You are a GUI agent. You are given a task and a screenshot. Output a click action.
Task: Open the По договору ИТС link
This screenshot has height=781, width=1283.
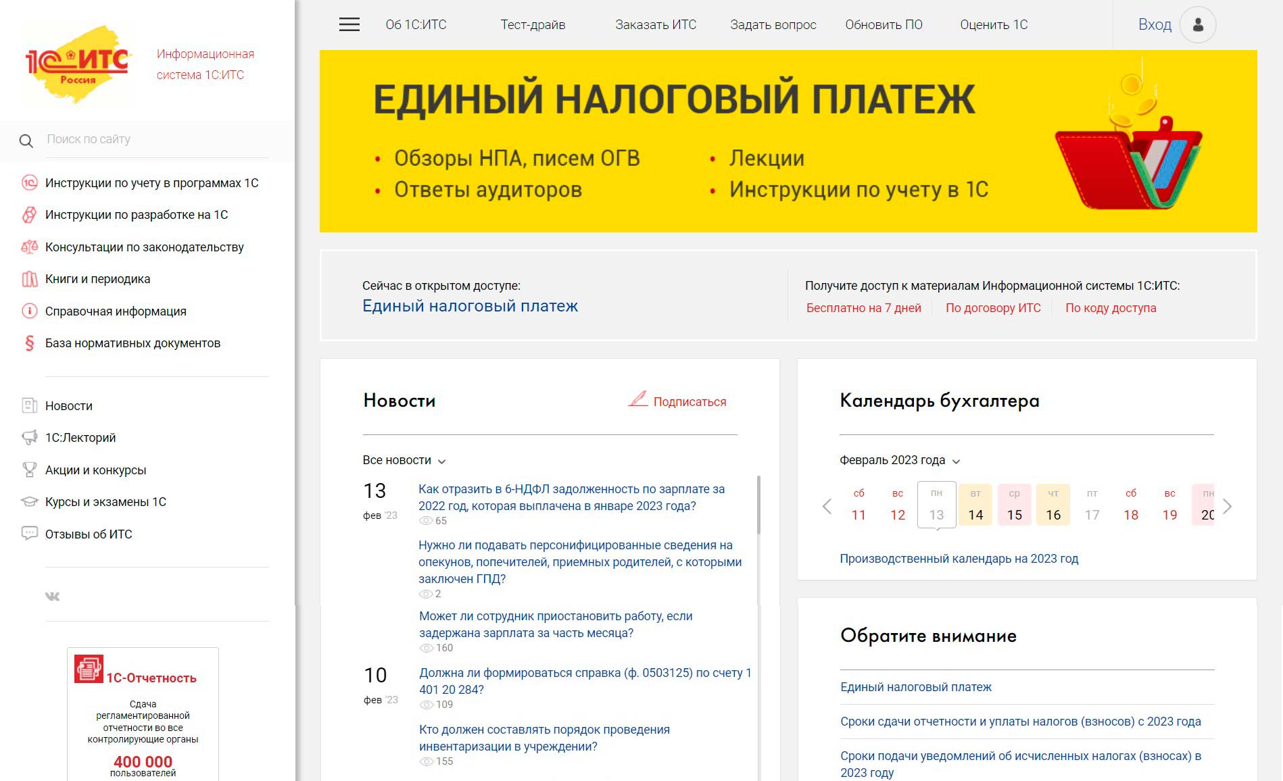[x=993, y=308]
